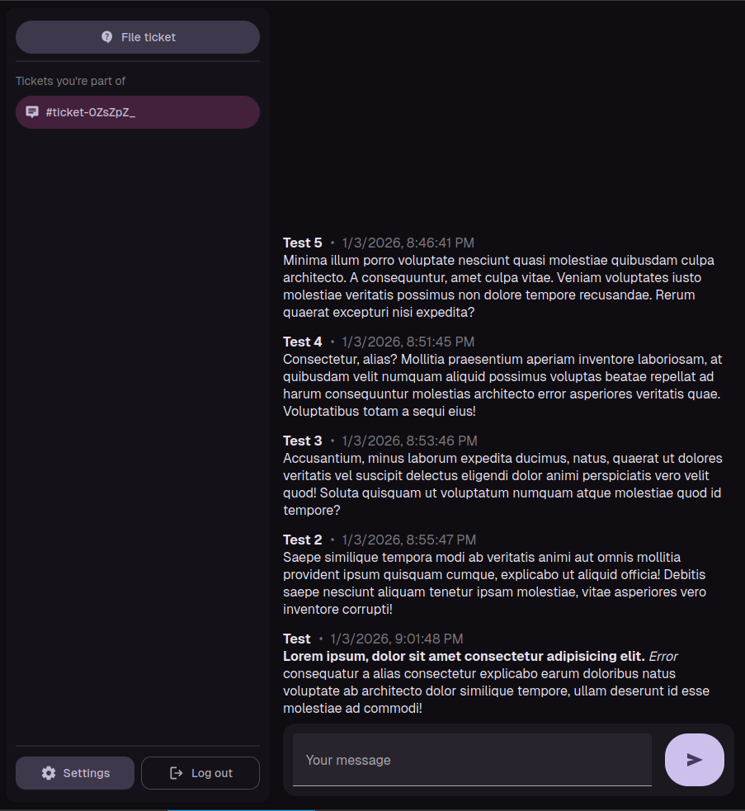Image resolution: width=745 pixels, height=811 pixels.
Task: Click the Log out arrow icon
Action: 176,773
